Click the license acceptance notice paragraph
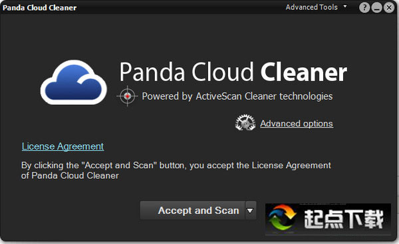Screen dimensions: 399x244 click(176, 170)
